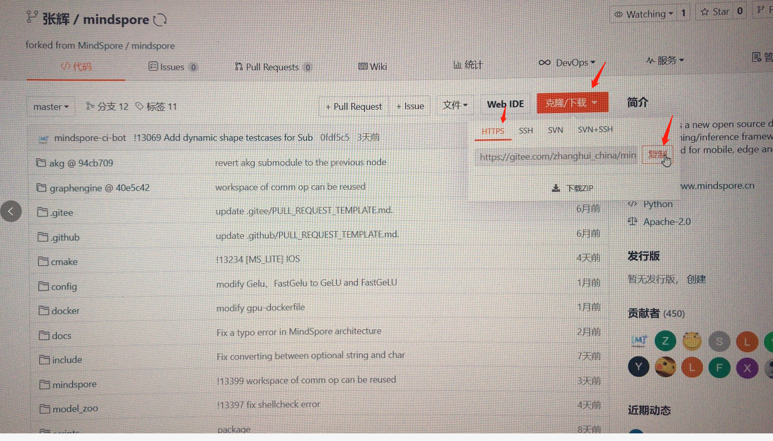Open the 克隆/下载 dropdown button

pos(572,103)
